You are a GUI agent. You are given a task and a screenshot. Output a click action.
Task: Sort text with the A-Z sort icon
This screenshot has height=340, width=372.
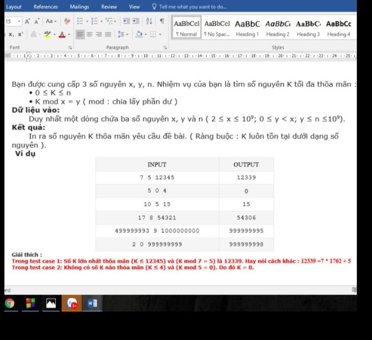click(149, 21)
